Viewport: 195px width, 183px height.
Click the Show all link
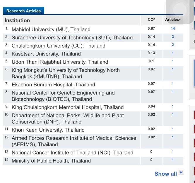point(165,174)
